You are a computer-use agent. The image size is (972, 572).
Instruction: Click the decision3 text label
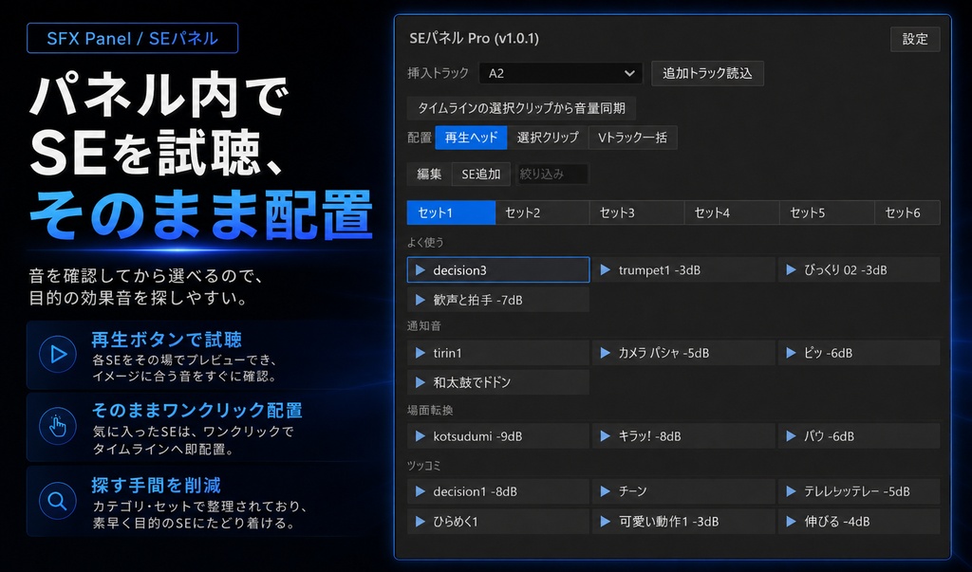(x=460, y=270)
